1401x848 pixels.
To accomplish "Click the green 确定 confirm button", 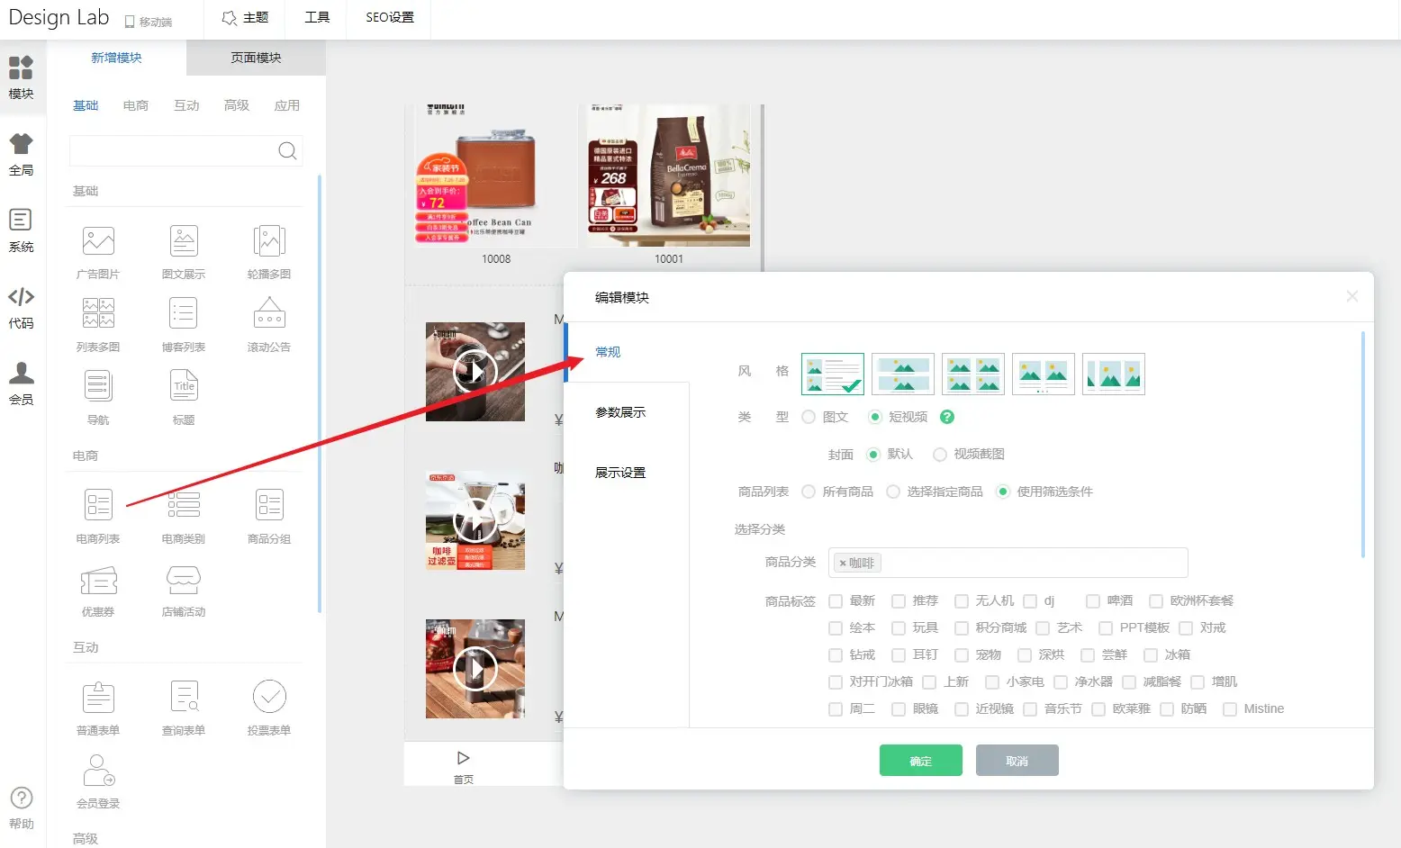I will tap(920, 761).
